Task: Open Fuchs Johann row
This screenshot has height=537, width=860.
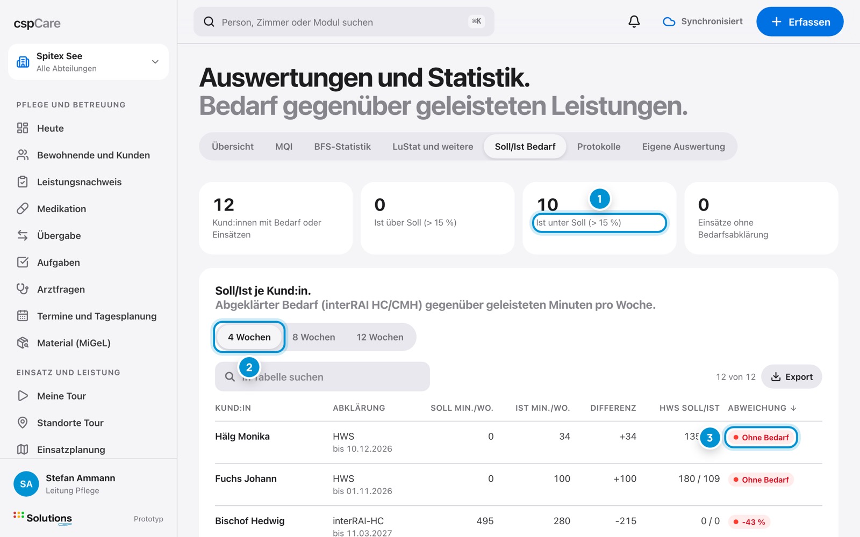Action: pos(519,485)
